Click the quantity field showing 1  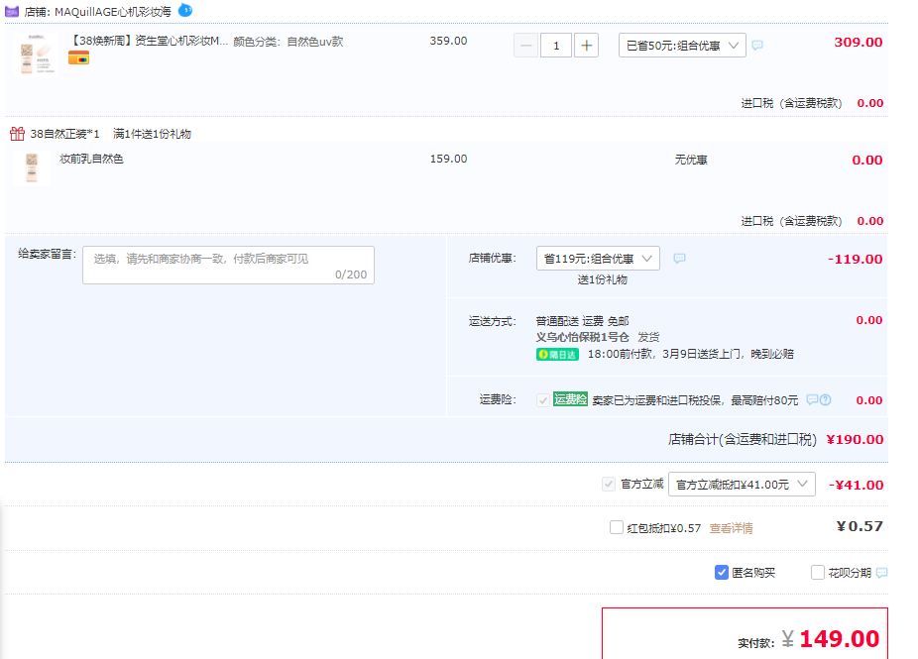click(555, 46)
